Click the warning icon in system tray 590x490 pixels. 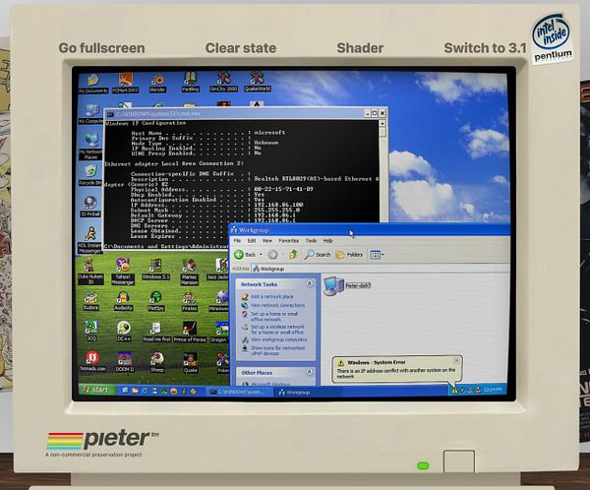454,391
